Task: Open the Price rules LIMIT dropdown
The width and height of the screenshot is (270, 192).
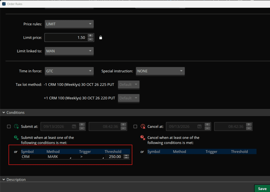Action: click(x=69, y=24)
